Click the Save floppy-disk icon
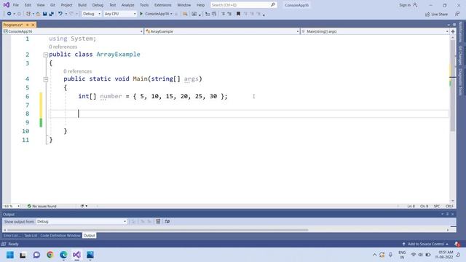Image resolution: width=466 pixels, height=262 pixels. 44,14
